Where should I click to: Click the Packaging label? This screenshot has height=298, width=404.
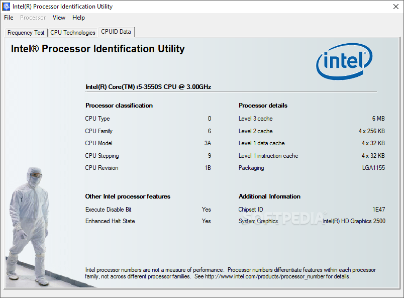click(x=251, y=168)
